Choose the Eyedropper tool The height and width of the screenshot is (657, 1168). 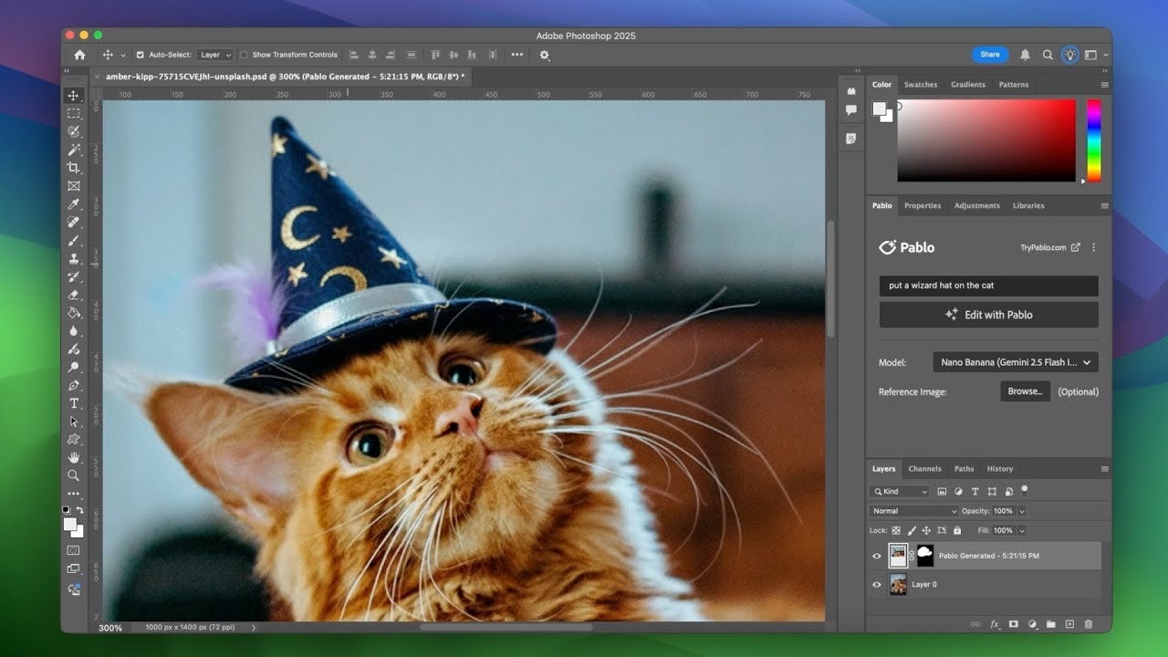[x=75, y=204]
